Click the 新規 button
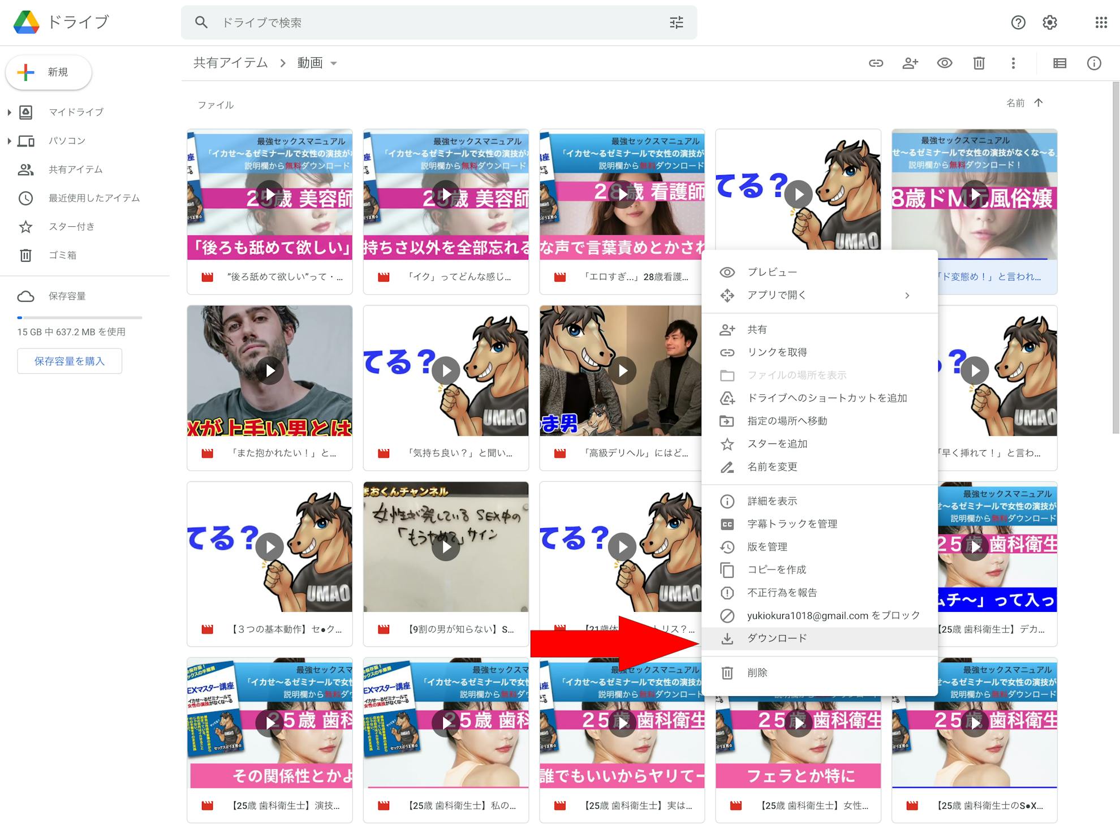1120x824 pixels. [x=49, y=72]
